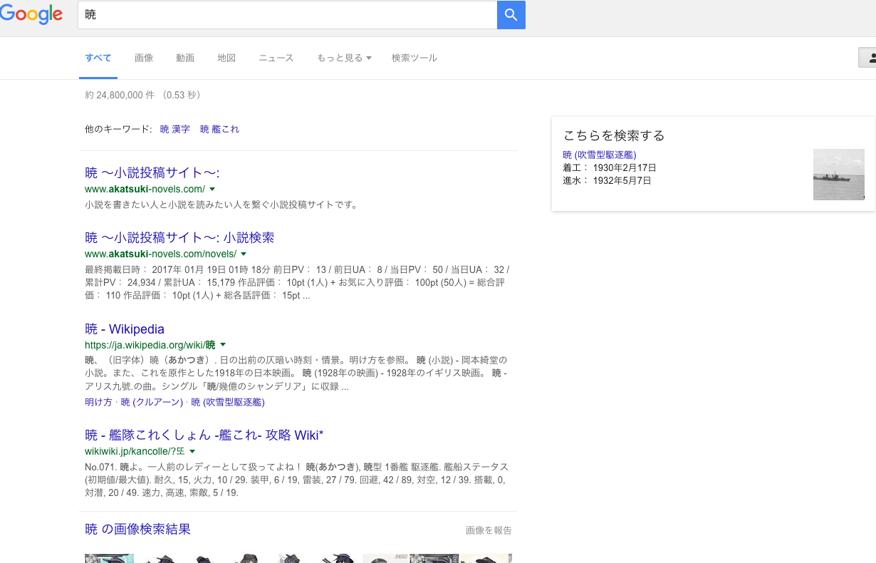The image size is (876, 563).
Task: Follow the 暁 (クルアーン) sitelink
Action: pos(152,402)
